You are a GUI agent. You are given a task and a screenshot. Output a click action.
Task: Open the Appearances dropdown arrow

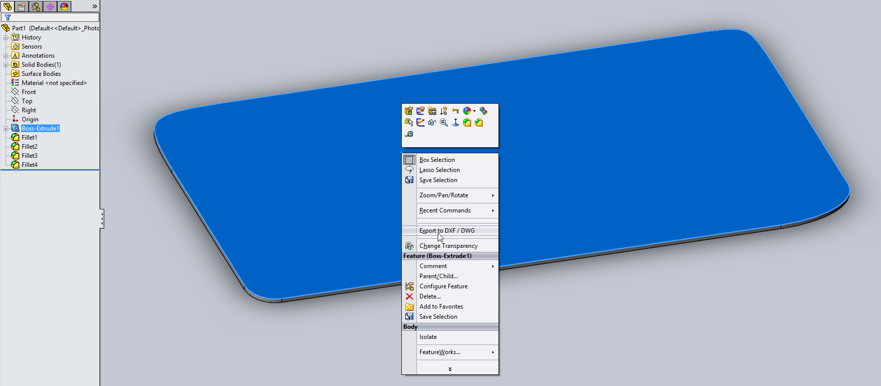(x=474, y=111)
